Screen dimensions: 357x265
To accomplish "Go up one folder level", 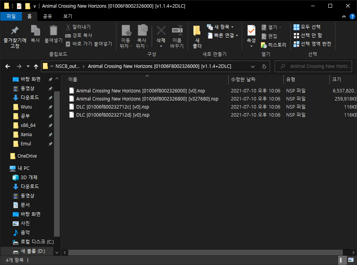I will click(x=36, y=66).
